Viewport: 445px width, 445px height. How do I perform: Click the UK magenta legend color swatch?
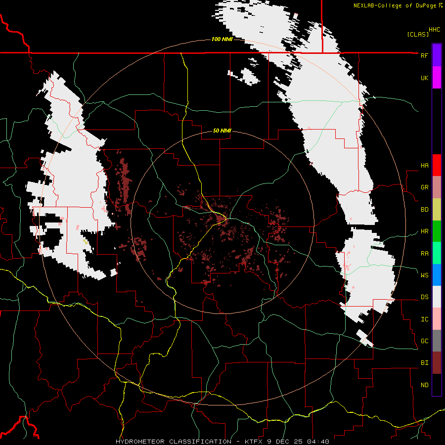(437, 78)
